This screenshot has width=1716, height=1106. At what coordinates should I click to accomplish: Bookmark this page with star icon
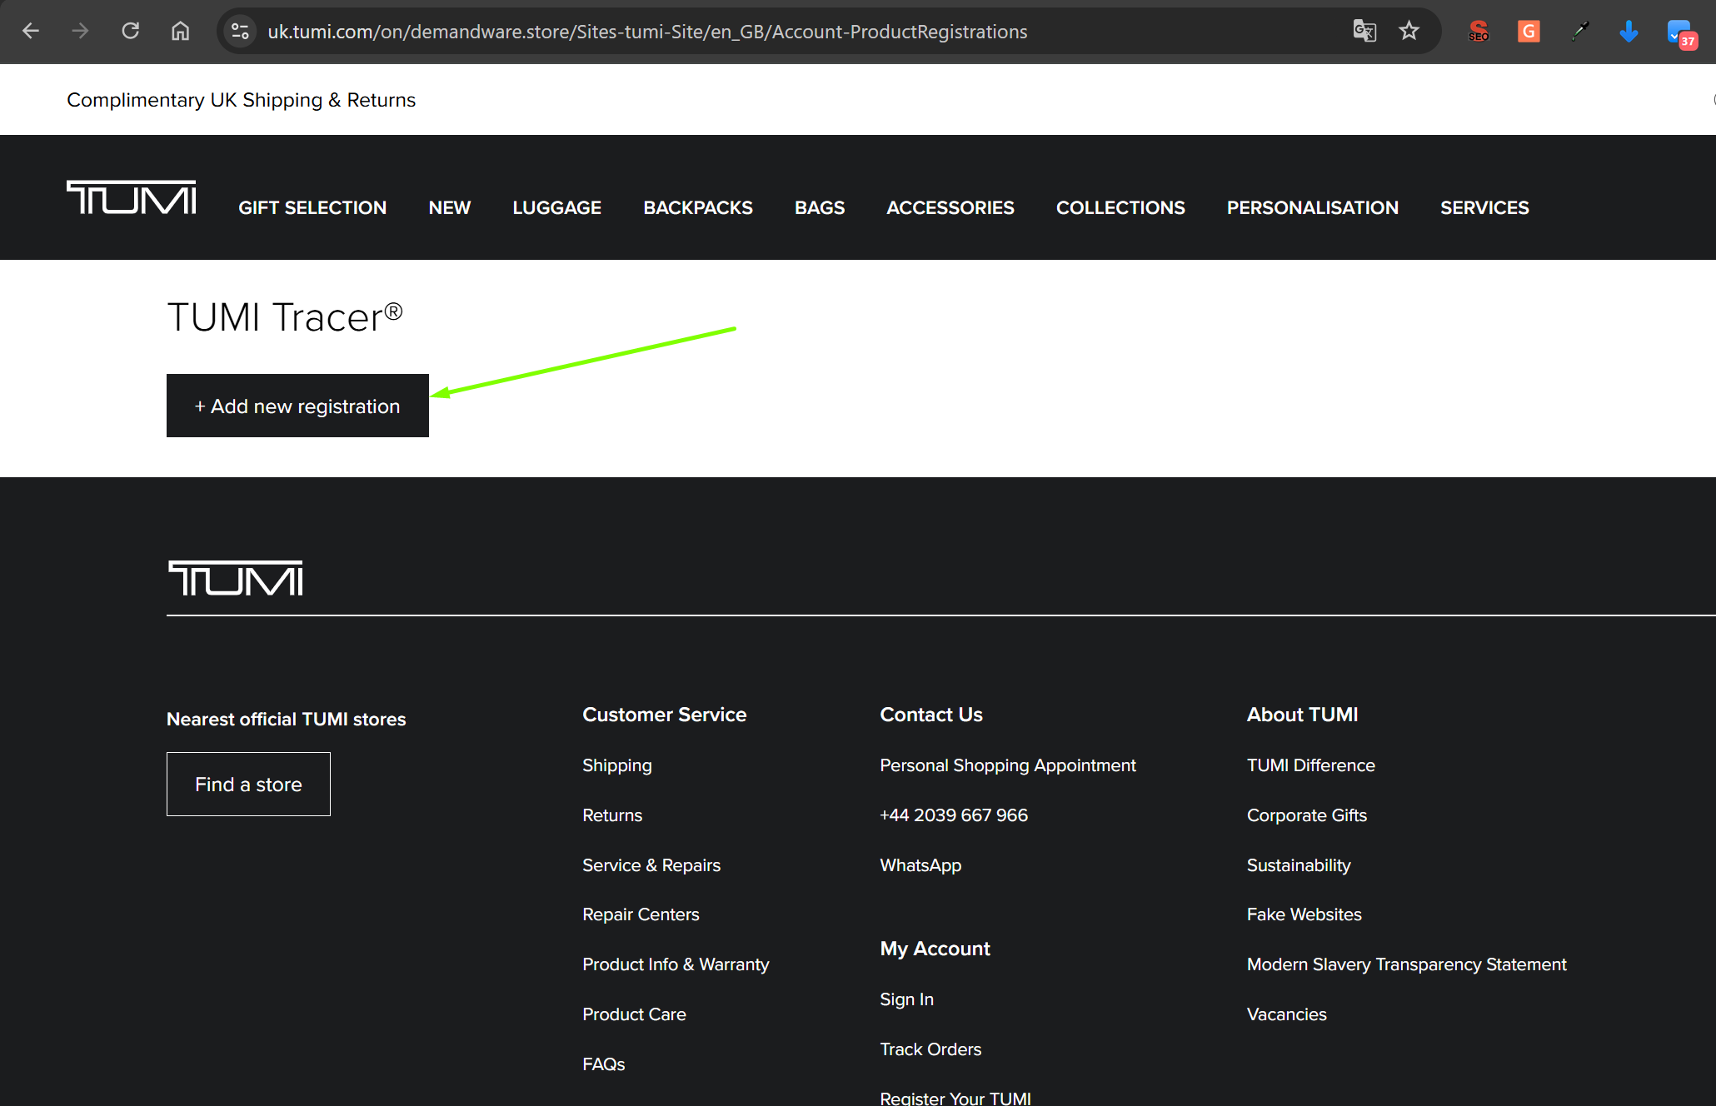coord(1409,32)
